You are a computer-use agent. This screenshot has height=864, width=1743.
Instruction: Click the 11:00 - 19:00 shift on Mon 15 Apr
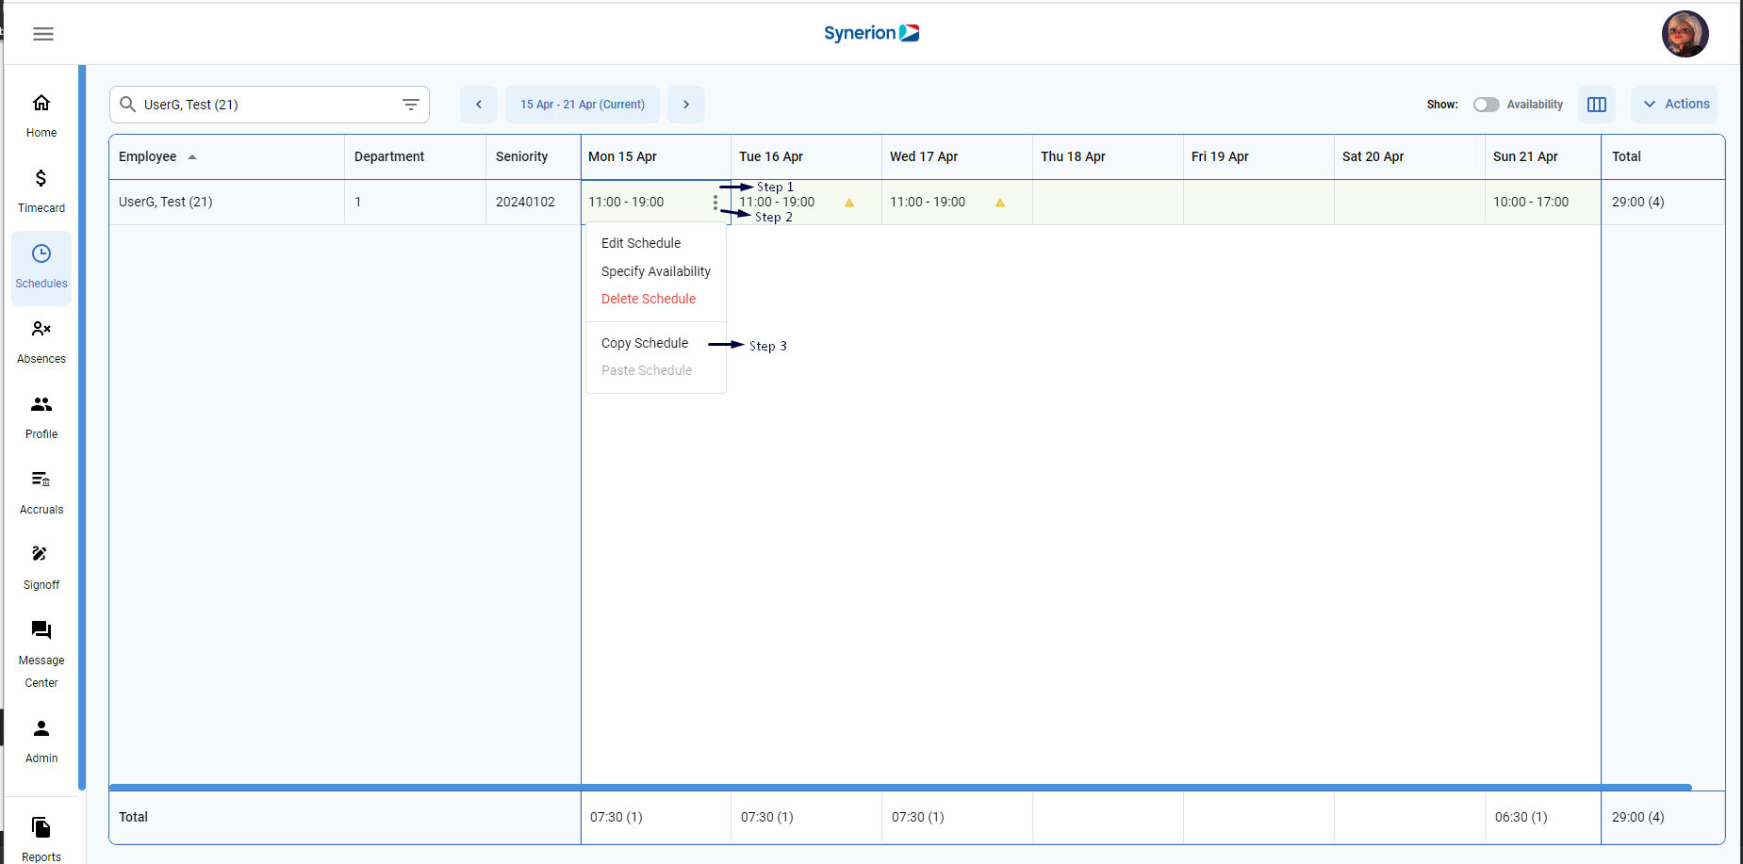[626, 203]
